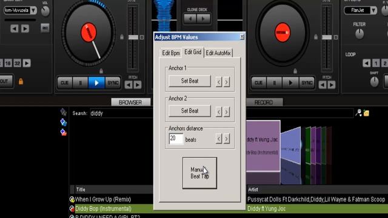Click the left sampler REC button
The height and width of the screenshot is (218, 388).
(45, 28)
